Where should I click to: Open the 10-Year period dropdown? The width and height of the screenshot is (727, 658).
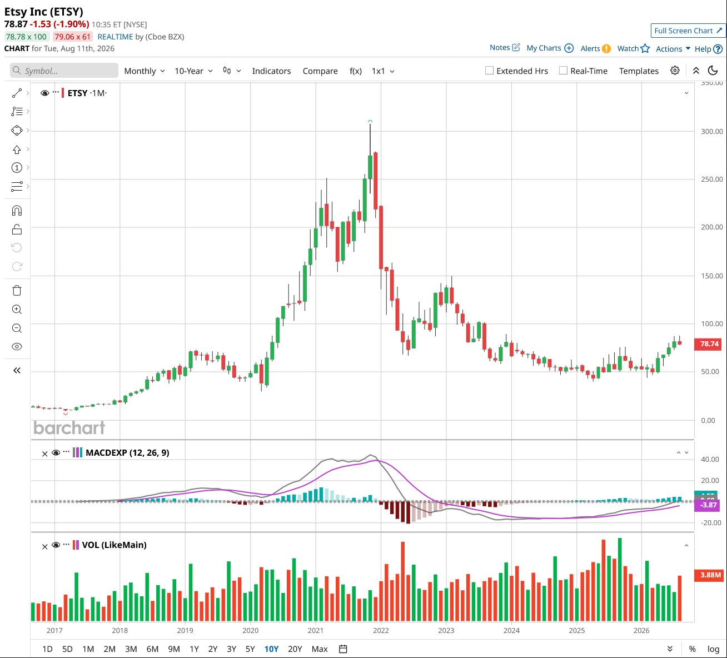193,71
